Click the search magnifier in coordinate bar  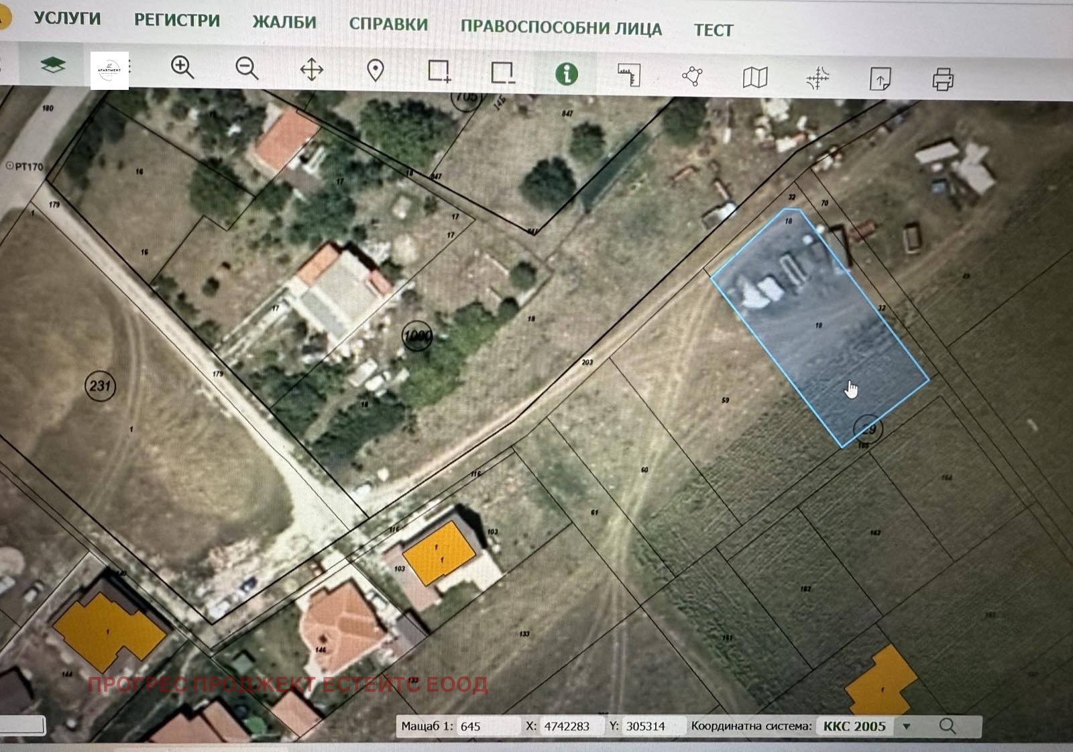tap(948, 726)
